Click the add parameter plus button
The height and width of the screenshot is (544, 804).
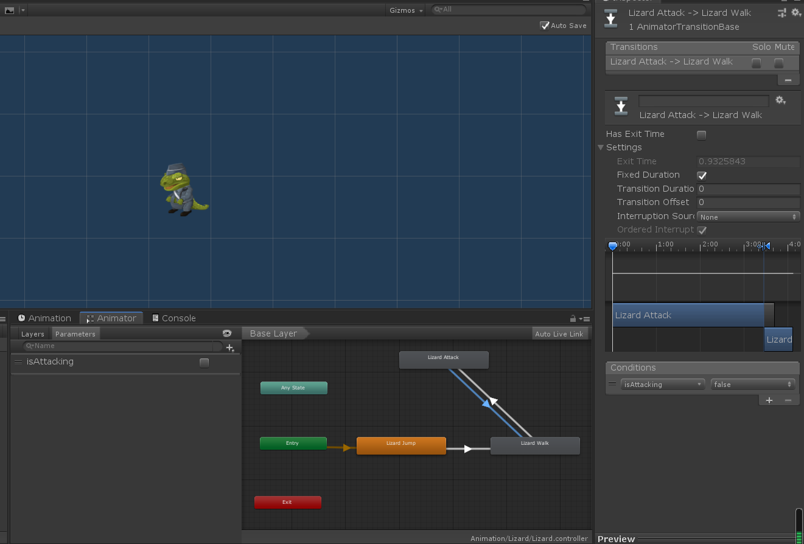coord(230,347)
